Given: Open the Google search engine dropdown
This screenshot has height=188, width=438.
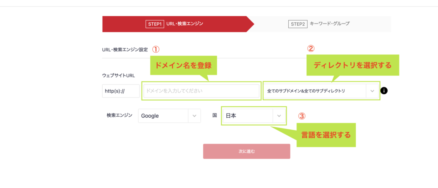Looking at the screenshot, I should [163, 116].
